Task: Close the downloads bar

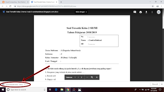Action: click(162, 84)
